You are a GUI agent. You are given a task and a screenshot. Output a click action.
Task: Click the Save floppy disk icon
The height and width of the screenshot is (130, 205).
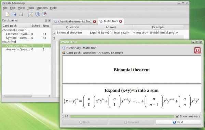[21, 14]
